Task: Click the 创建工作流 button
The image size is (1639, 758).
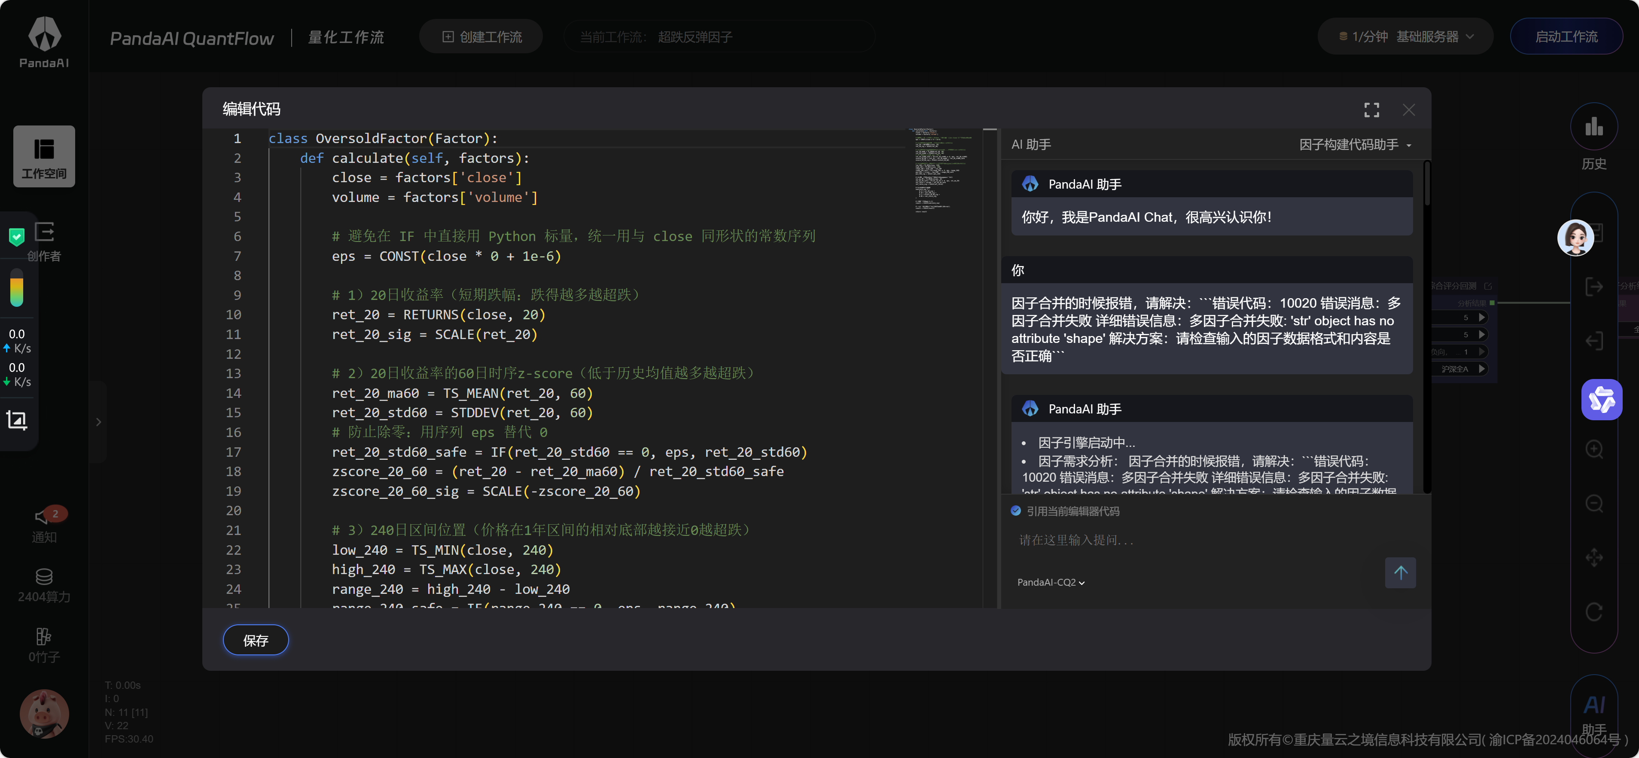Action: point(481,37)
